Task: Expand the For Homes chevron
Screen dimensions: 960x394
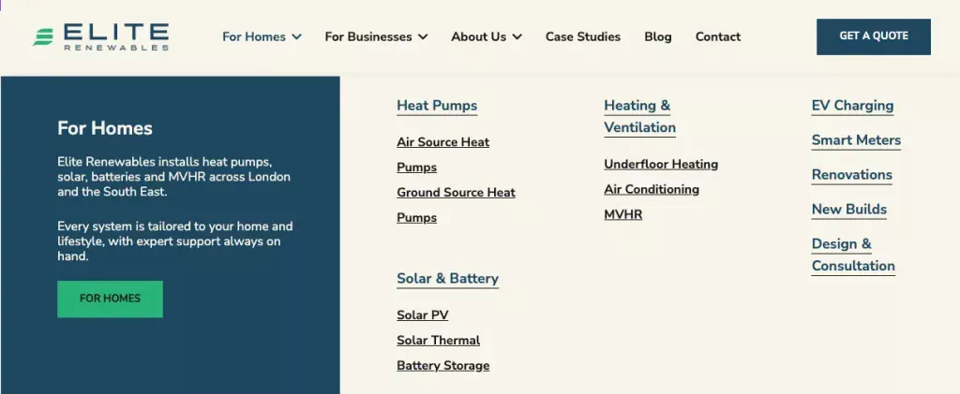Action: (x=297, y=36)
